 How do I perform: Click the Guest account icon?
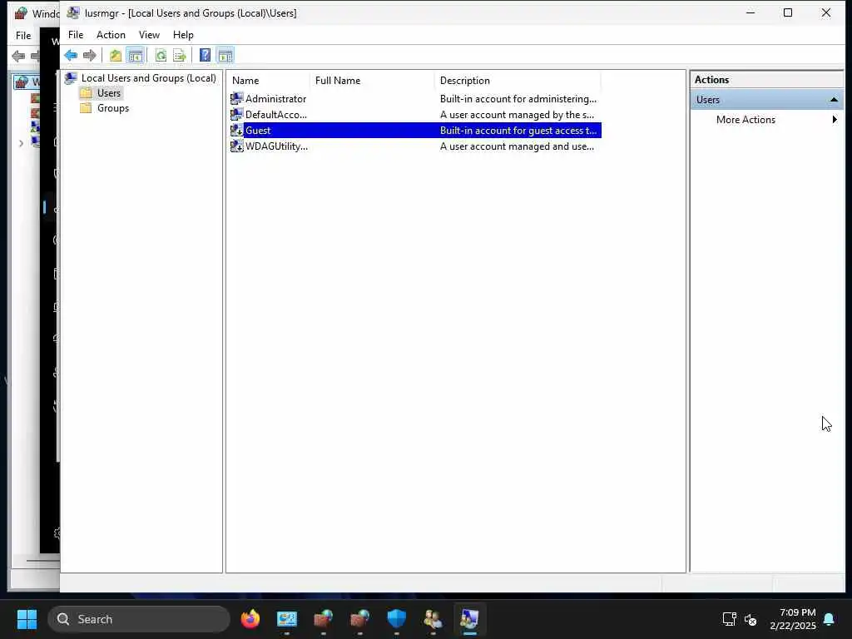(237, 130)
